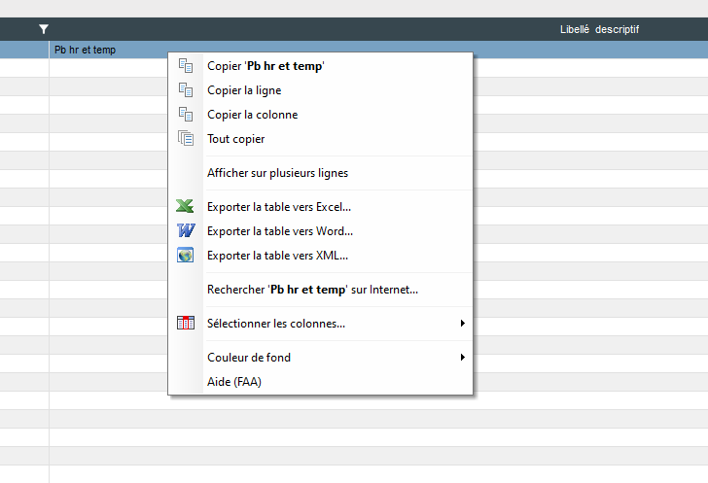The width and height of the screenshot is (708, 483).
Task: Click the icon next to Copier la colonne
Action: pos(185,115)
